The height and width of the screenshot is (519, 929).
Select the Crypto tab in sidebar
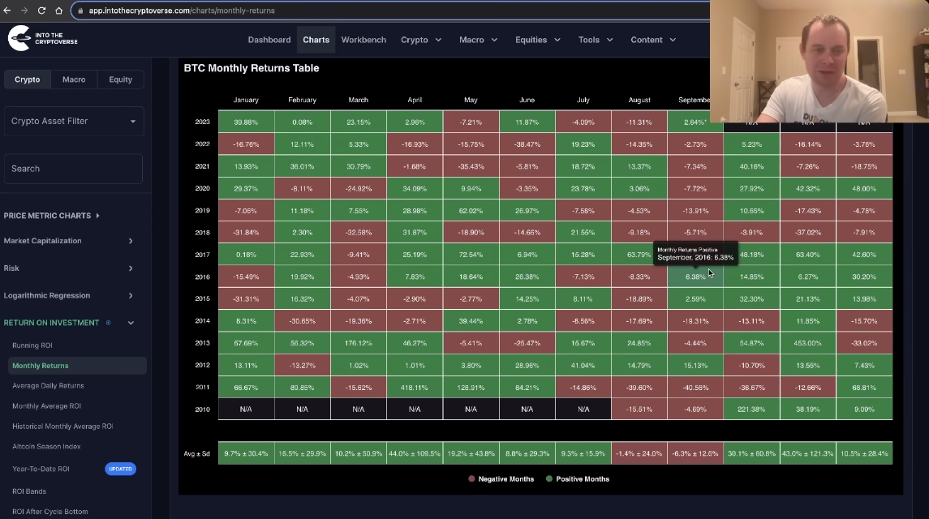(x=28, y=79)
